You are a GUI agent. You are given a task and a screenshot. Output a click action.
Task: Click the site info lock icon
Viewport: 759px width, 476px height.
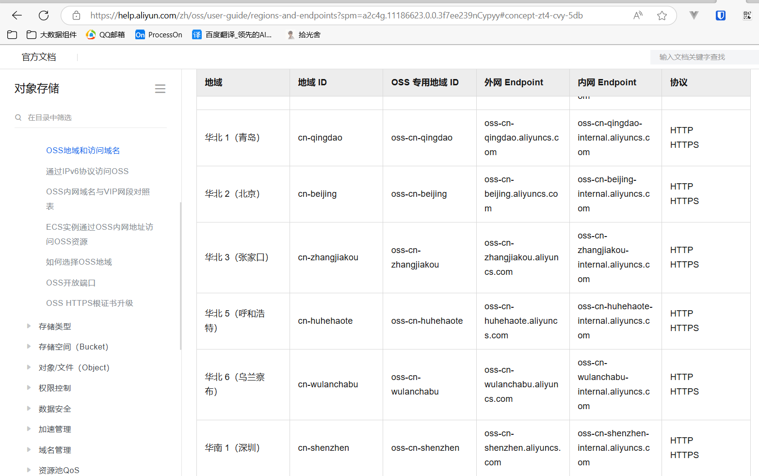pos(76,16)
